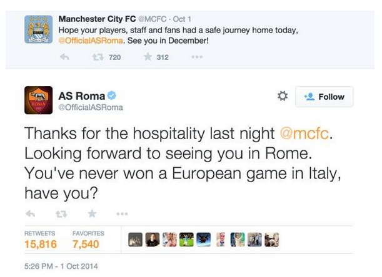This screenshot has height=277, width=382.
Task: Favorite the Manchester City FC tweet
Action: [148, 57]
